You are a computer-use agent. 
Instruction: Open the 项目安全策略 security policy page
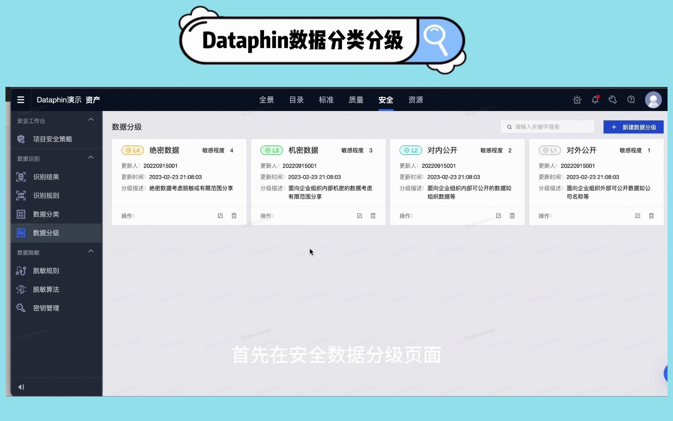[x=52, y=139]
